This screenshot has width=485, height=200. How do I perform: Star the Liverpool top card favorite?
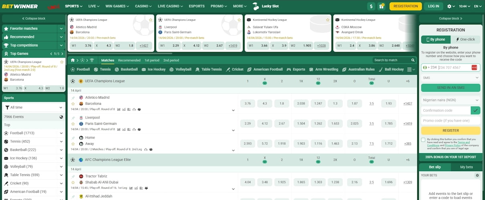point(239,20)
